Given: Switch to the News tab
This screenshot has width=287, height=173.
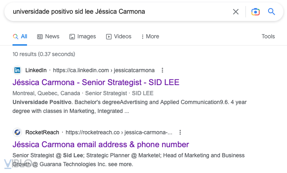Looking at the screenshot, I should 48,36.
